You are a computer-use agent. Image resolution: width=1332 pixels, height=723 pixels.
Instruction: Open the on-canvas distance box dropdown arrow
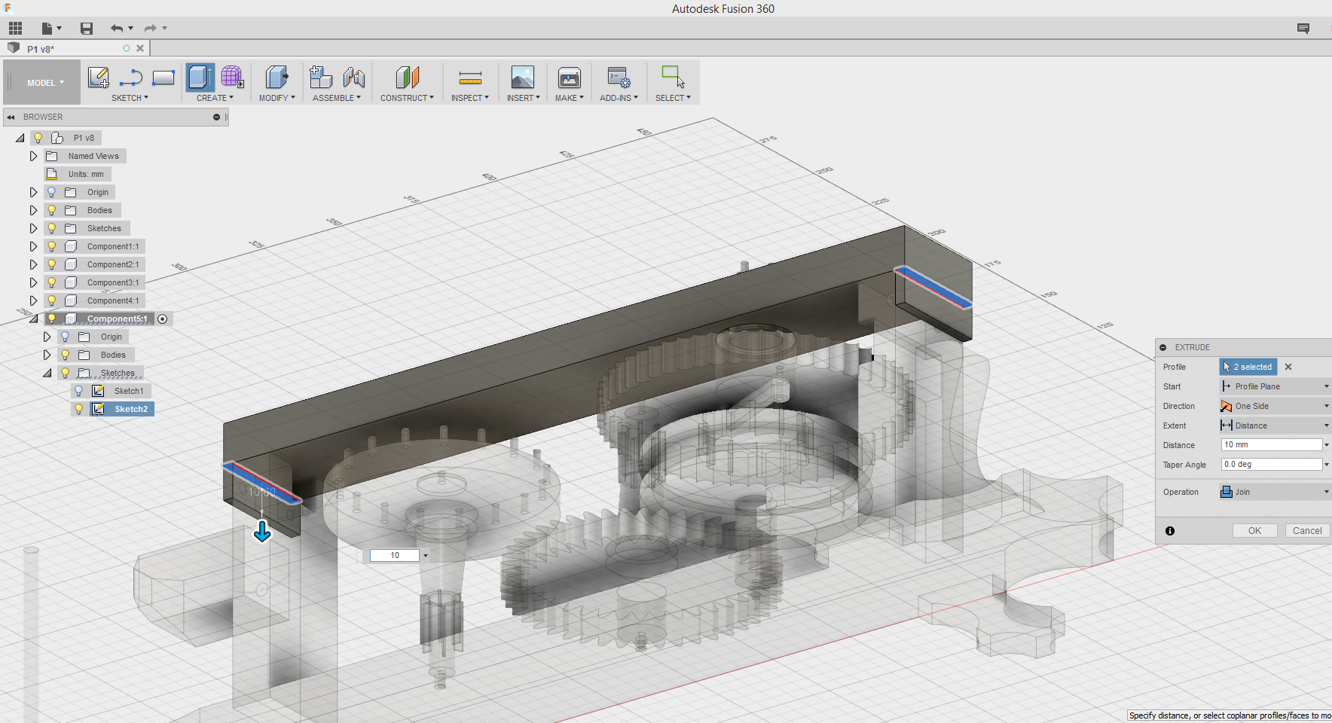(x=426, y=556)
